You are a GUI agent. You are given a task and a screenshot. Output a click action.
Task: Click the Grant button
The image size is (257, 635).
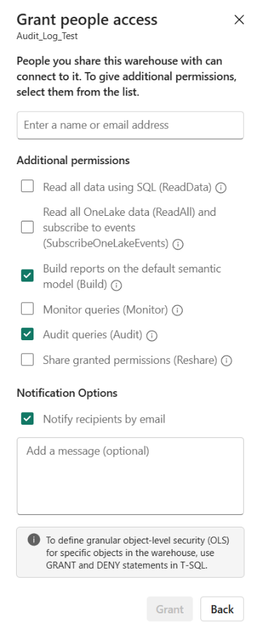point(170,609)
